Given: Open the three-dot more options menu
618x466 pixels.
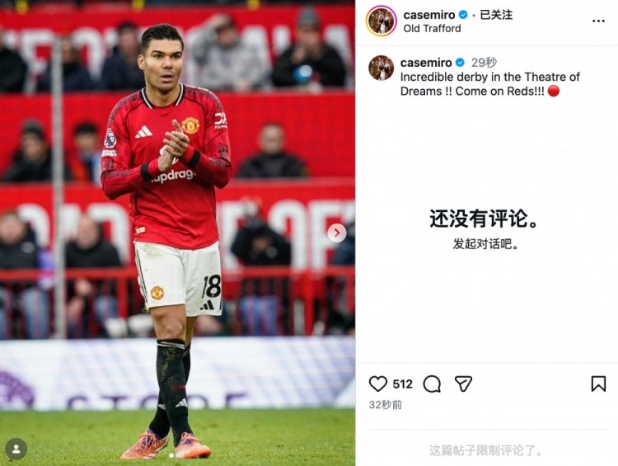Looking at the screenshot, I should pos(598,21).
